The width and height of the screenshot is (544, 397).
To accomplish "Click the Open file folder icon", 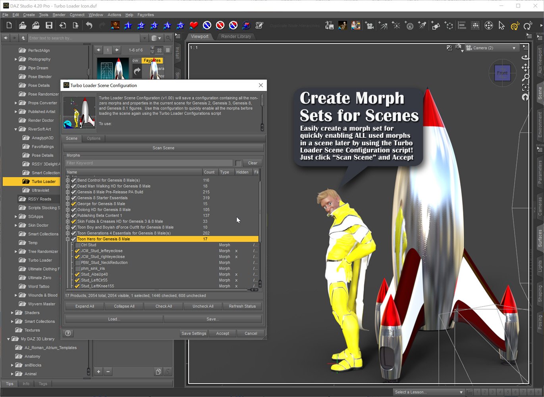I will click(x=23, y=26).
